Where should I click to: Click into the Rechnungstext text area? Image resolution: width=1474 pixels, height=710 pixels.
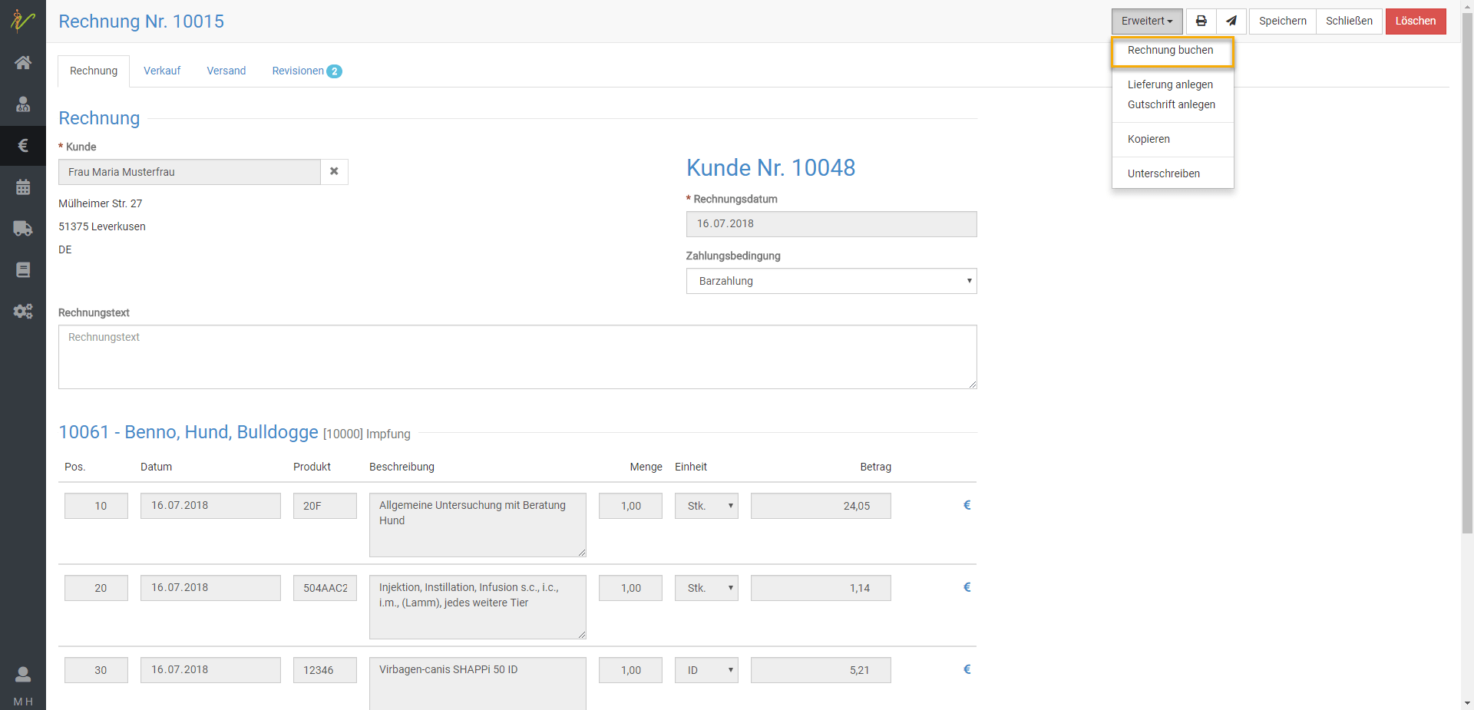click(517, 357)
